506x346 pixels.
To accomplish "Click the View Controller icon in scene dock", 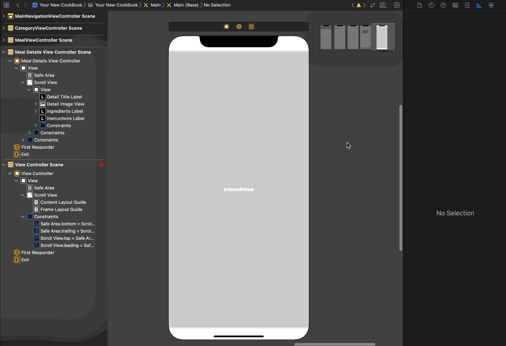I will point(226,26).
